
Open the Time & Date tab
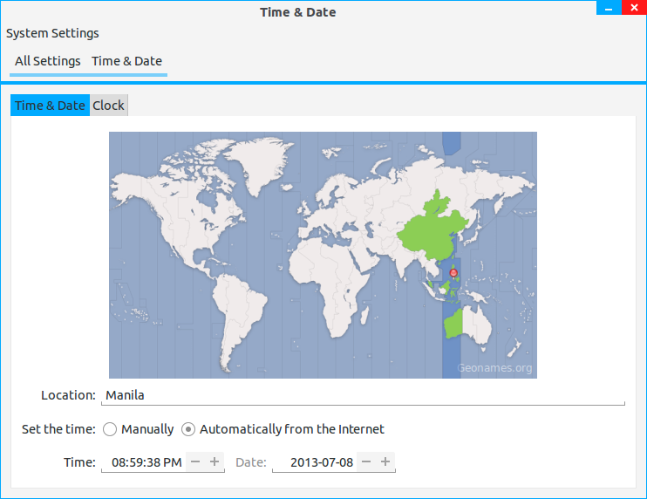coord(50,106)
